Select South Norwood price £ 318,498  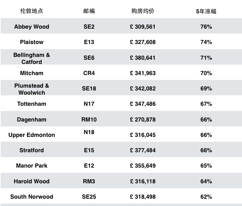click(x=143, y=197)
